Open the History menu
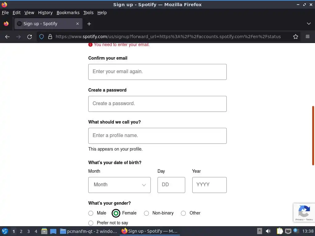The width and height of the screenshot is (315, 236). (x=46, y=13)
